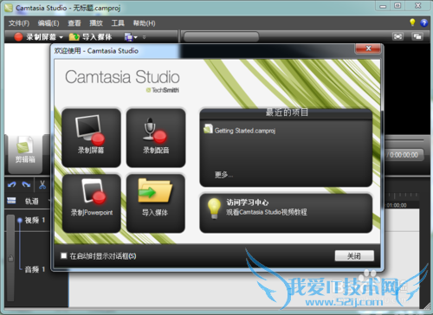The height and width of the screenshot is (315, 433).
Task: Click the redo arrow in timeline toolbar
Action: [26, 184]
